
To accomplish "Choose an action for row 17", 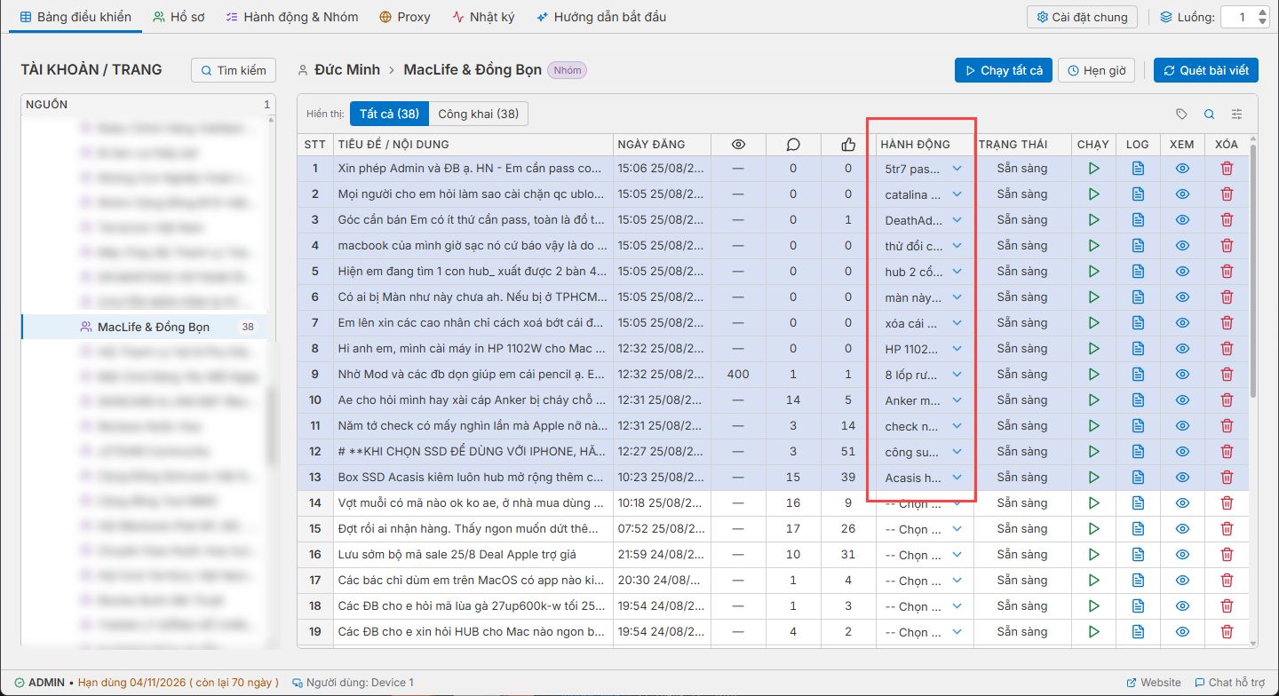I will click(924, 581).
